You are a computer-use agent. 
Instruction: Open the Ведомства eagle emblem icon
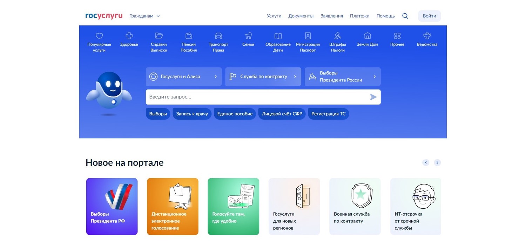tap(427, 36)
